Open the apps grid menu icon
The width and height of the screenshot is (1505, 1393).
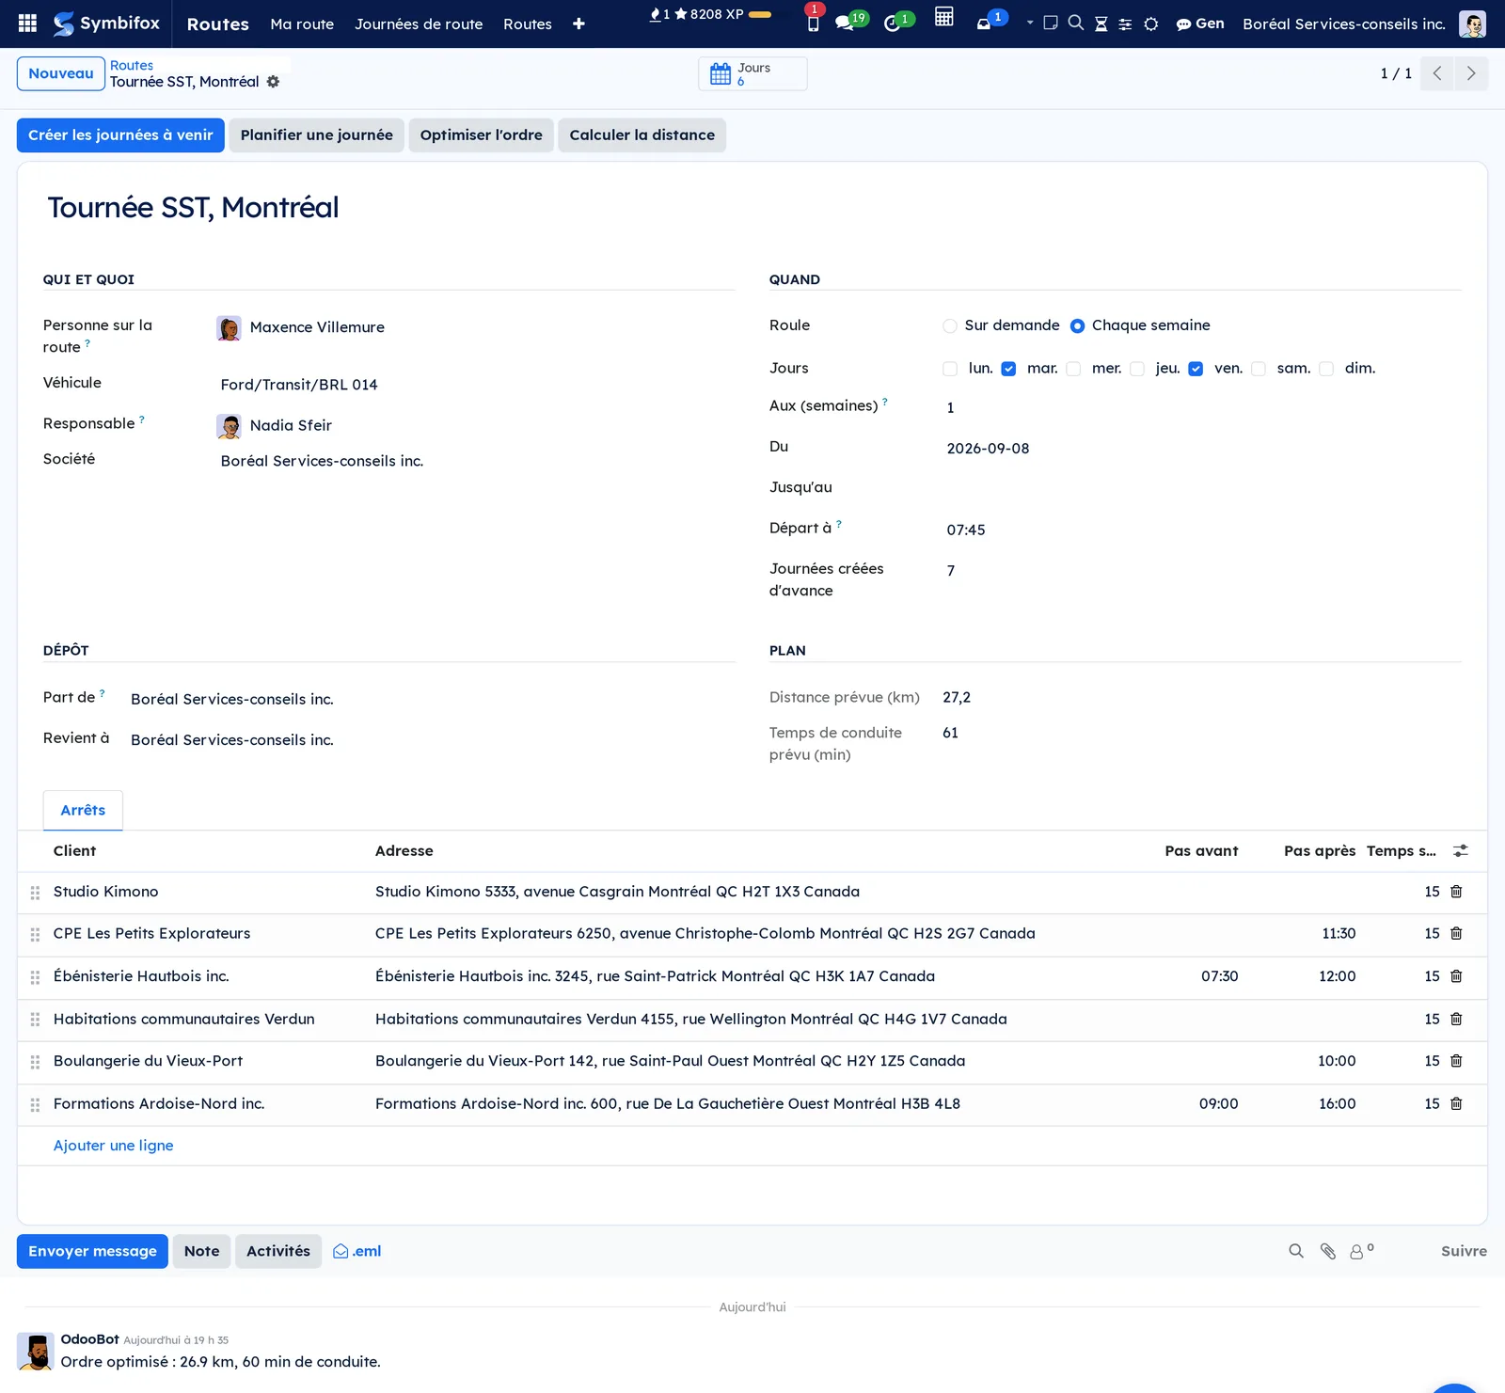[x=27, y=24]
